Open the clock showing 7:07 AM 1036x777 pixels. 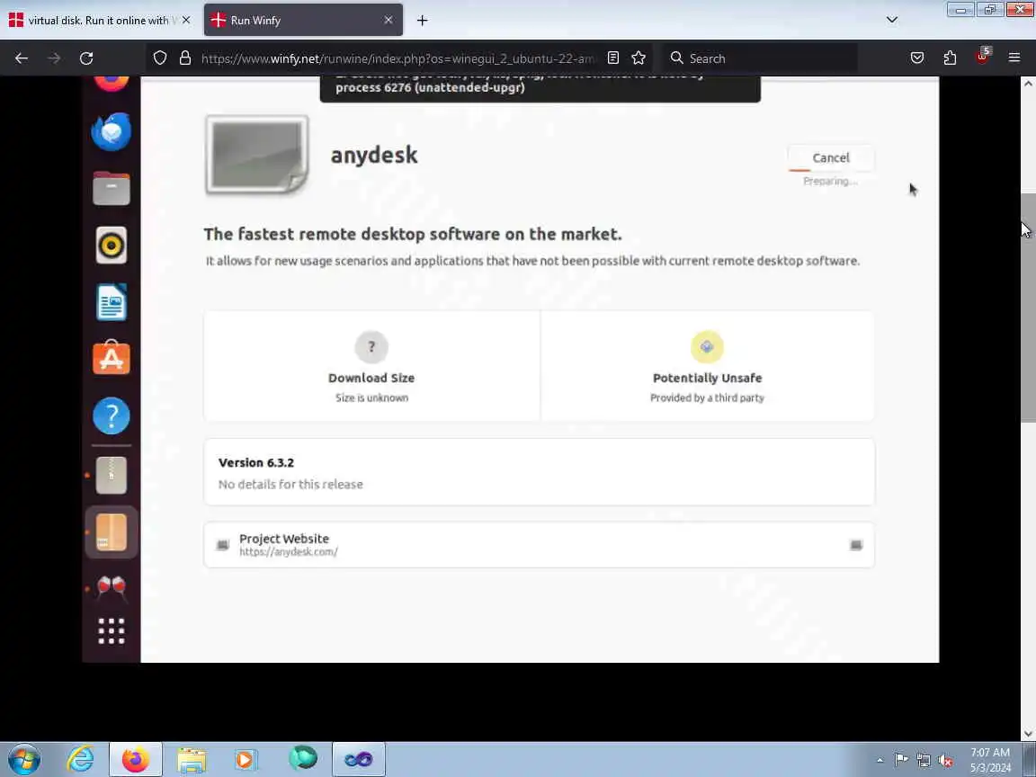coord(990,760)
